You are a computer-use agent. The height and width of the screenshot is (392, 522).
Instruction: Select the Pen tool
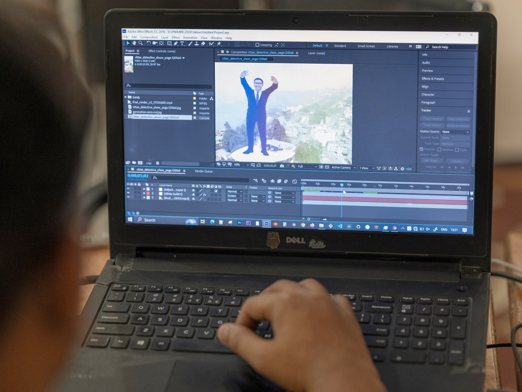pyautogui.click(x=176, y=44)
